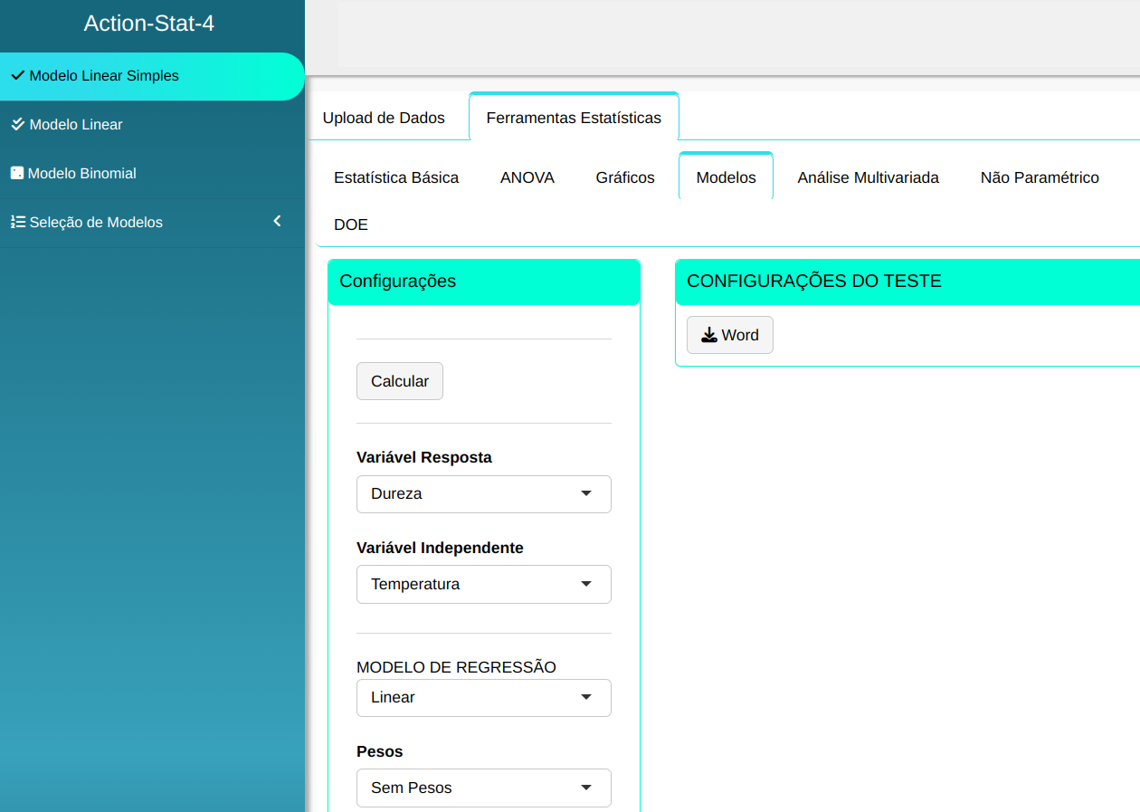Click the checkmark icon beside Modelo Linear Simples
This screenshot has width=1140, height=812.
17,76
